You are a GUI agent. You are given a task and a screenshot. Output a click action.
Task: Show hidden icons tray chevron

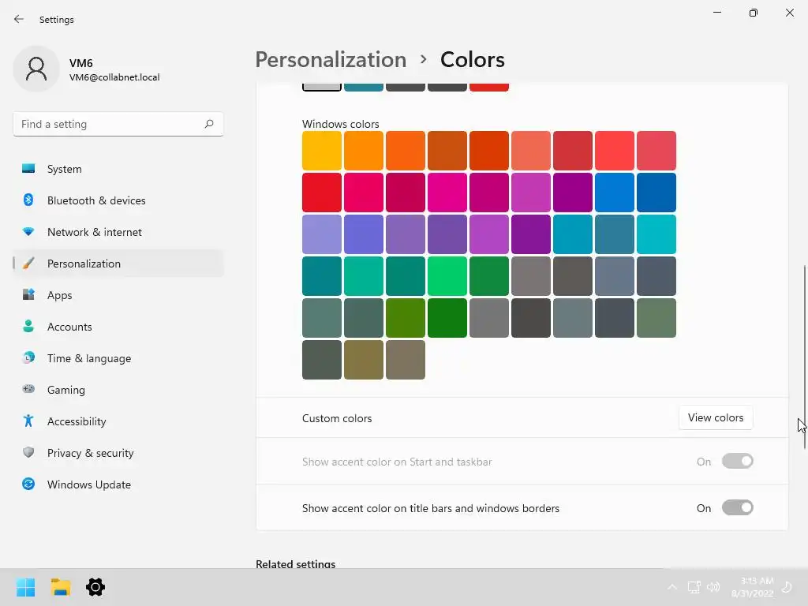[x=672, y=587]
